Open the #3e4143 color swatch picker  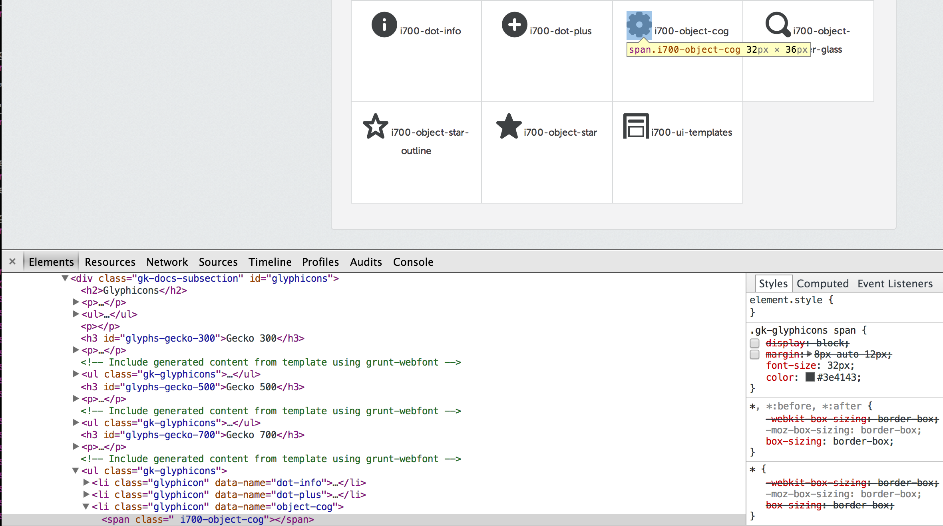810,377
